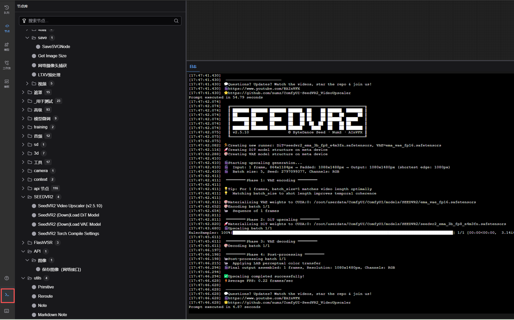The width and height of the screenshot is (514, 320).
Task: Select SeedVR2 (Down)Load DiT Model node
Action: tap(69, 215)
